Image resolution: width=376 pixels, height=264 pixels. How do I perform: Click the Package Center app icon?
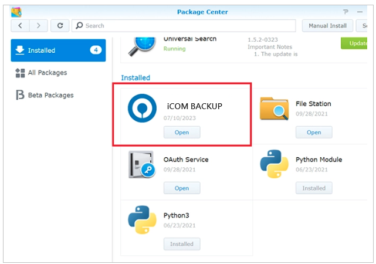pyautogui.click(x=16, y=12)
